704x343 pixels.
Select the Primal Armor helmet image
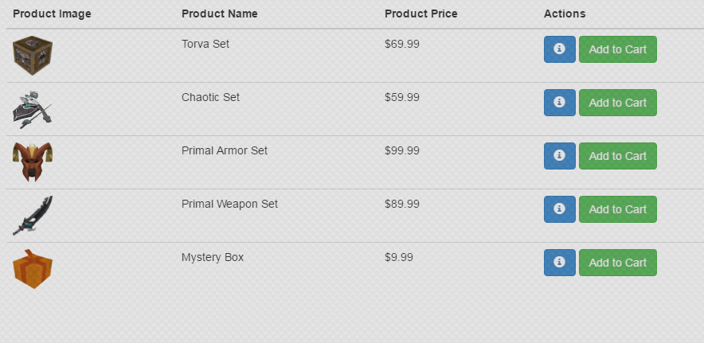pyautogui.click(x=33, y=162)
